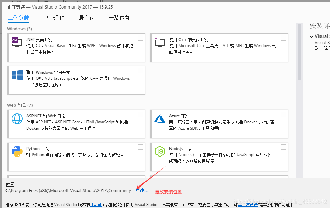Switch to the 单个组件 tab

tap(54, 18)
